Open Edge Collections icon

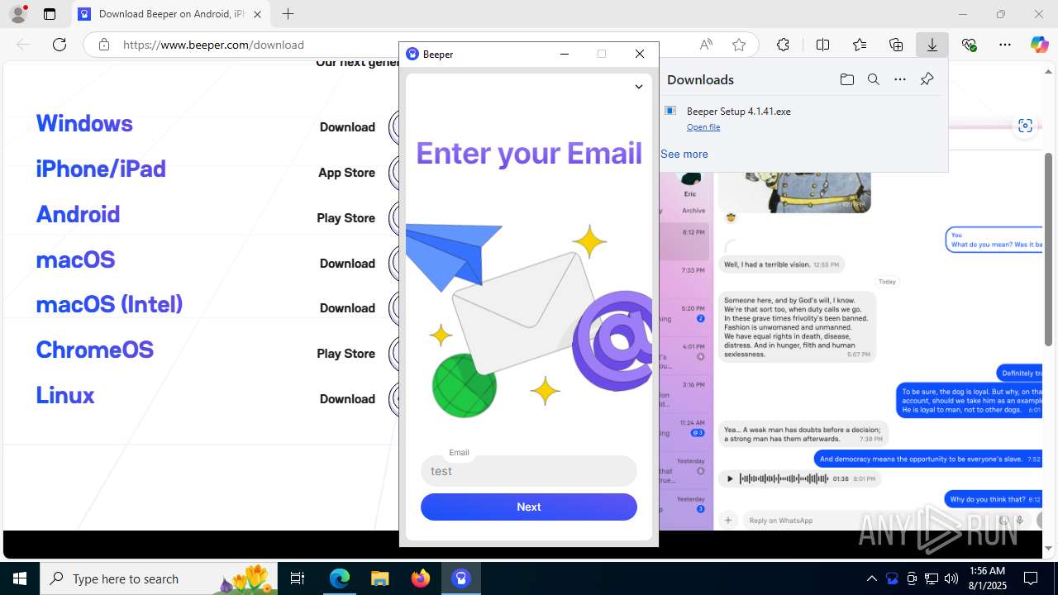(896, 45)
